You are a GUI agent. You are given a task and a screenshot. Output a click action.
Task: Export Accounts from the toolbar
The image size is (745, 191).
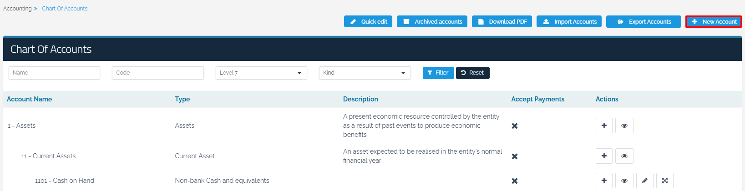tap(644, 21)
